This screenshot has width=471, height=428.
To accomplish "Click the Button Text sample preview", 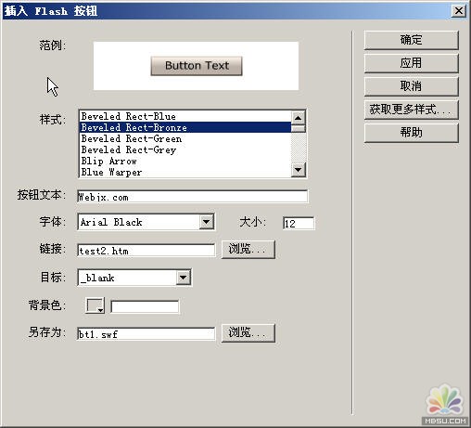I will pos(197,66).
